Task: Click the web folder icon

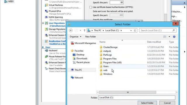Action: (x=101, y=70)
